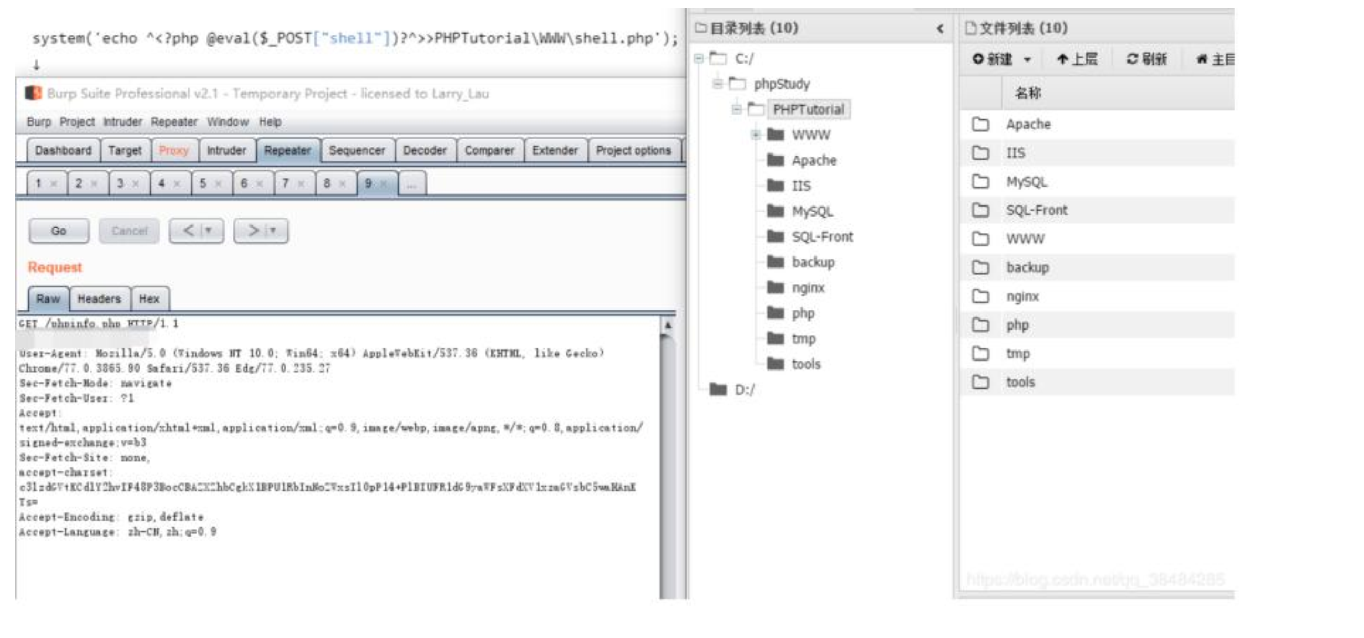Click the WWW folder icon in file list

980,239
